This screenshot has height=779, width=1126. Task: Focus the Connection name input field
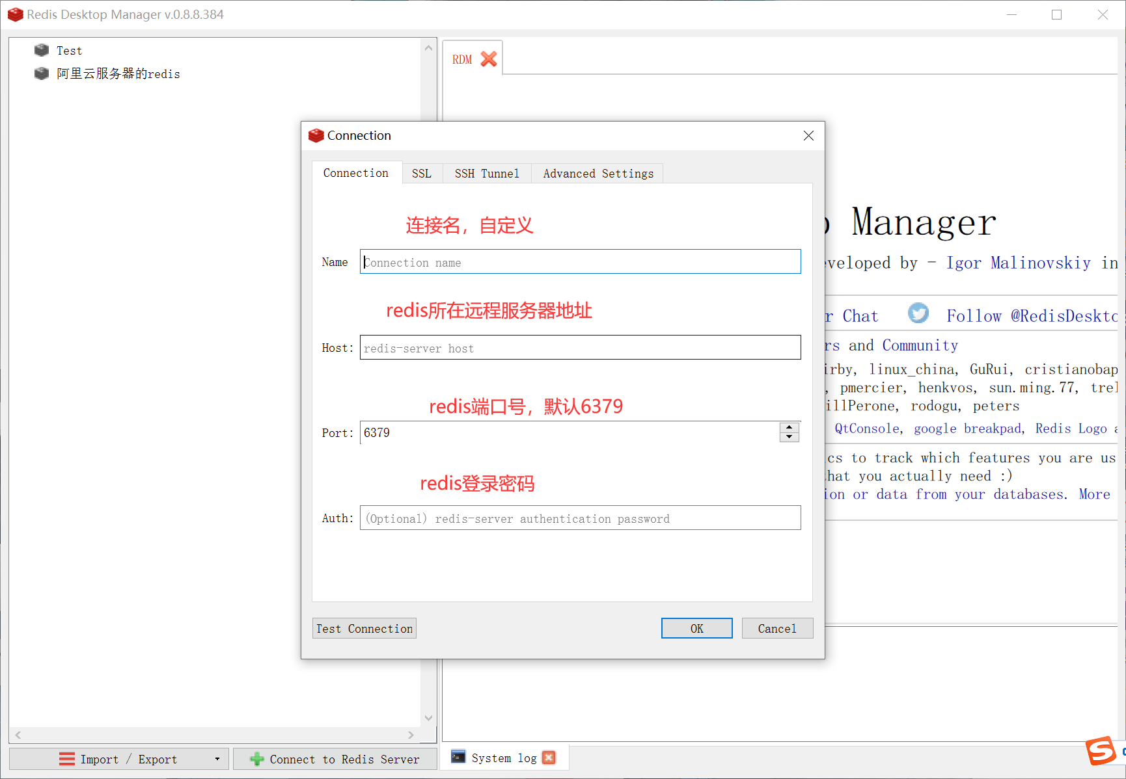[580, 262]
